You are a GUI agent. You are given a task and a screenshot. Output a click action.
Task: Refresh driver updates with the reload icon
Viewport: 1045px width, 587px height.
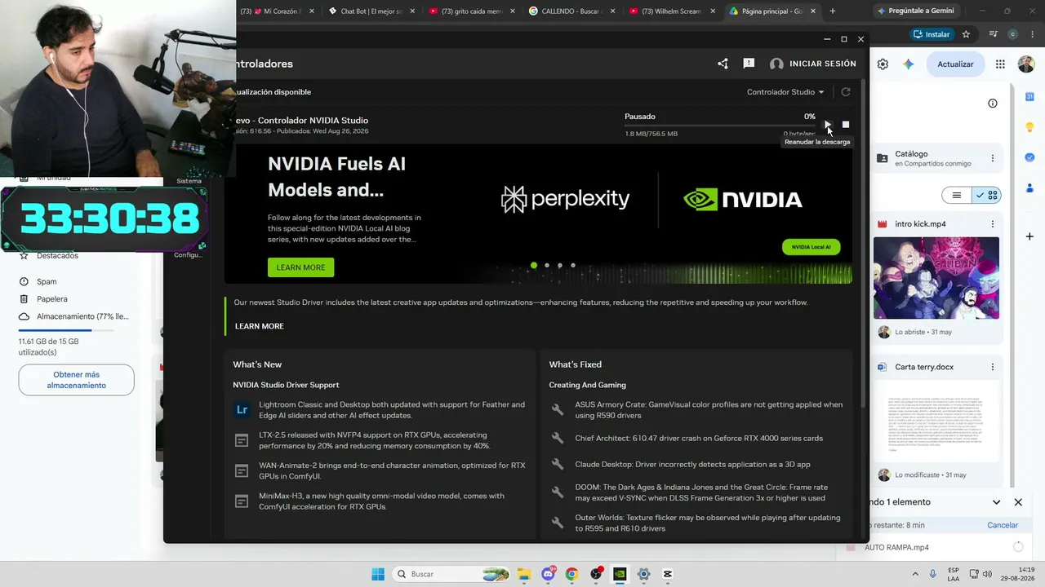click(846, 92)
